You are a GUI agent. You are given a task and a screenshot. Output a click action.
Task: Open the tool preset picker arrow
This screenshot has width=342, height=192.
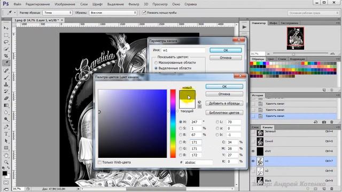[x=15, y=13]
